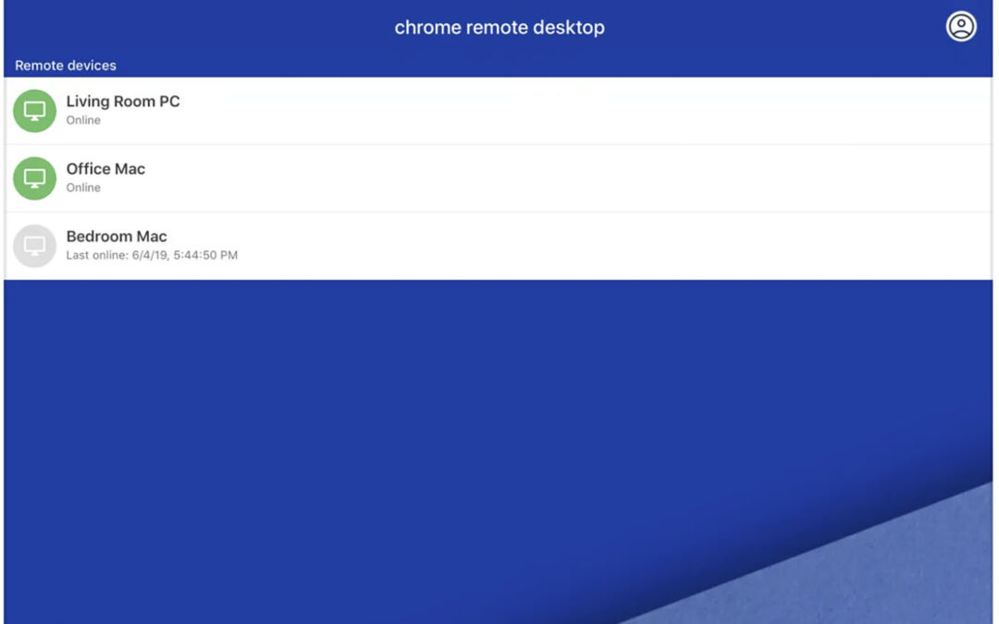Tap the Last online timestamp for Bedroom Mac

[152, 255]
